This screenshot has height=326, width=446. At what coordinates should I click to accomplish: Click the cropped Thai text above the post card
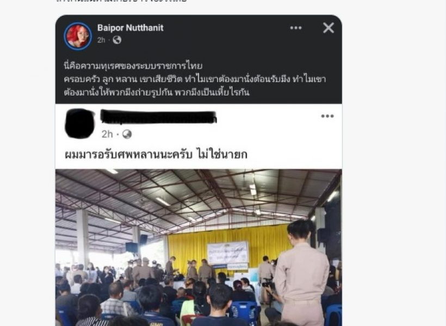(x=121, y=1)
